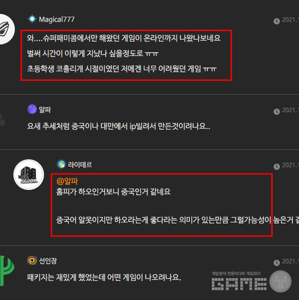
Task: Open the 알파 username link
Action: click(45, 110)
